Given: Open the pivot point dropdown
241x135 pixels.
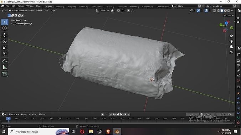Looking at the screenshot, I should click(x=113, y=11).
